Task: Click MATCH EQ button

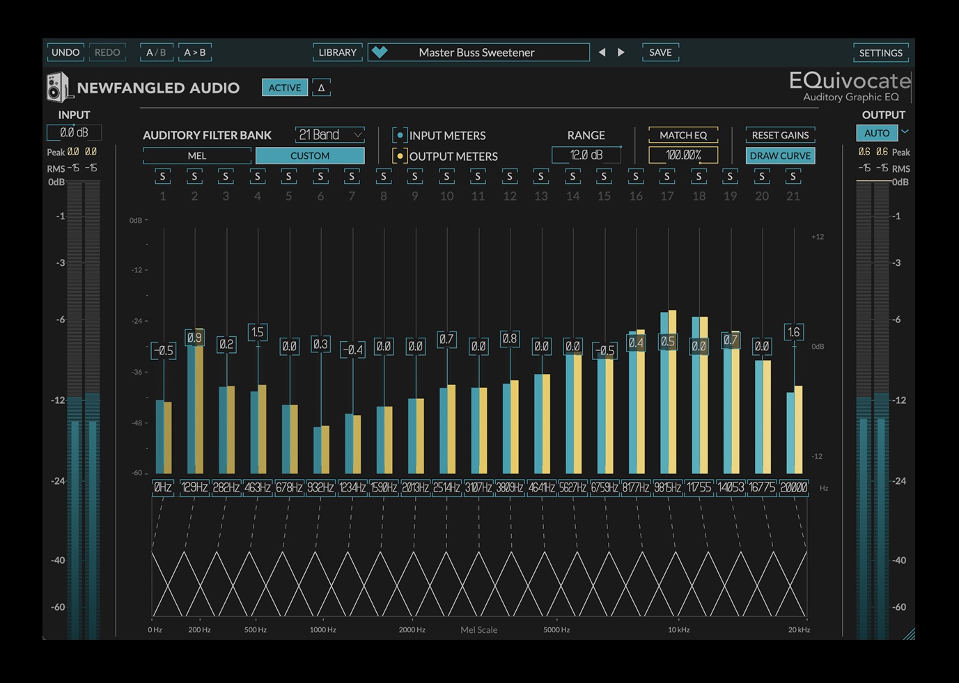Action: click(683, 135)
